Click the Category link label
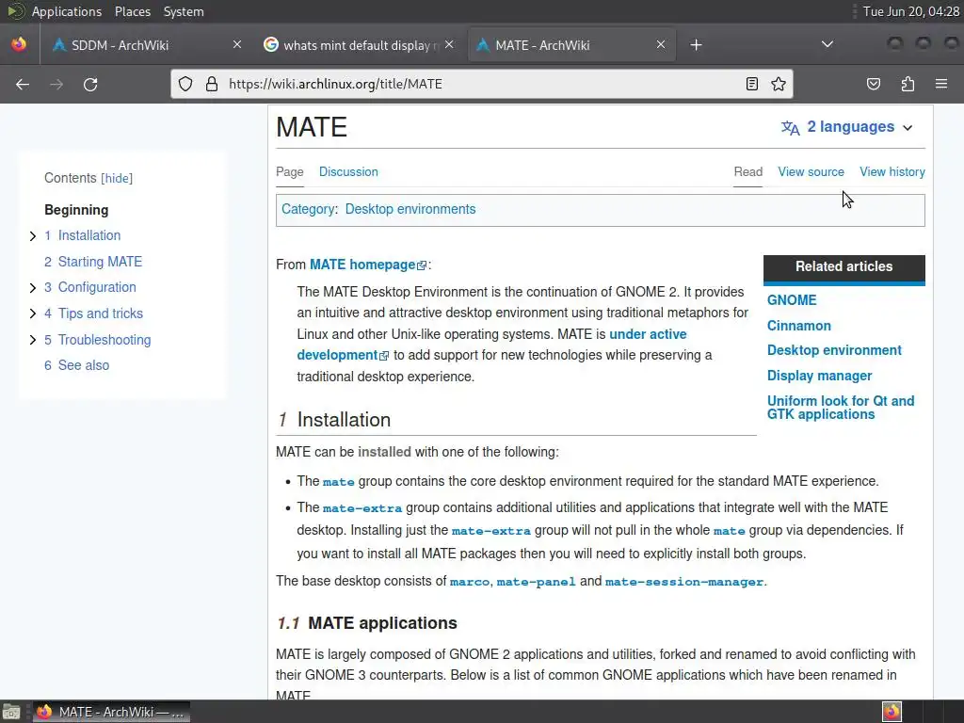Viewport: 964px width, 723px height. pyautogui.click(x=308, y=209)
